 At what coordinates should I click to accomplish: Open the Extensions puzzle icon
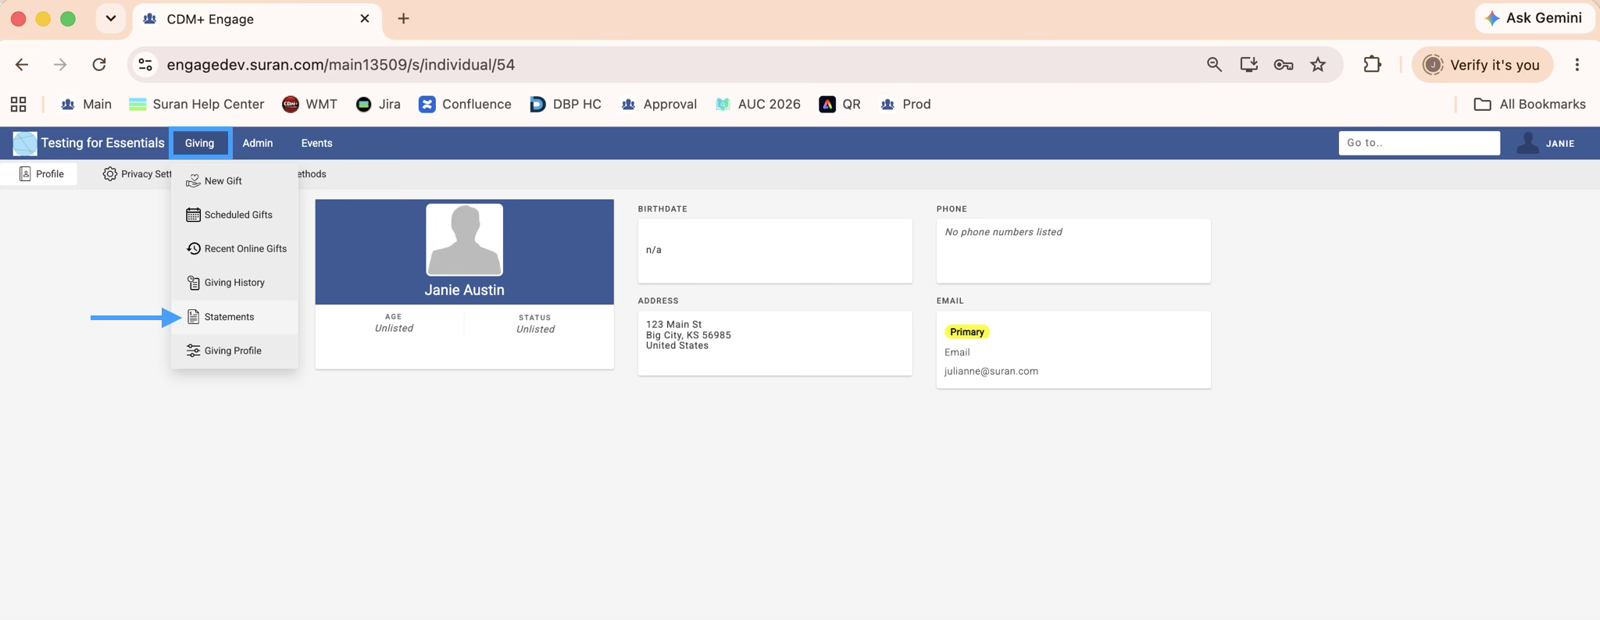pos(1372,65)
